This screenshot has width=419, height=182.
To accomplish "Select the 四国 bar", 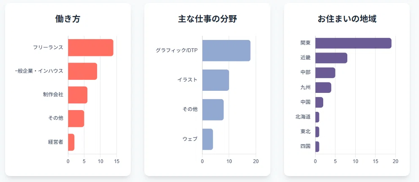I will tap(317, 147).
